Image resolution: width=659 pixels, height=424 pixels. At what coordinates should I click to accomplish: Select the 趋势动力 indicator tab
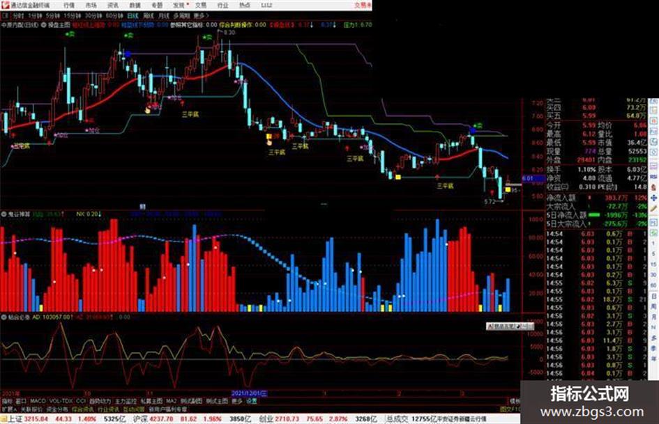(x=100, y=401)
